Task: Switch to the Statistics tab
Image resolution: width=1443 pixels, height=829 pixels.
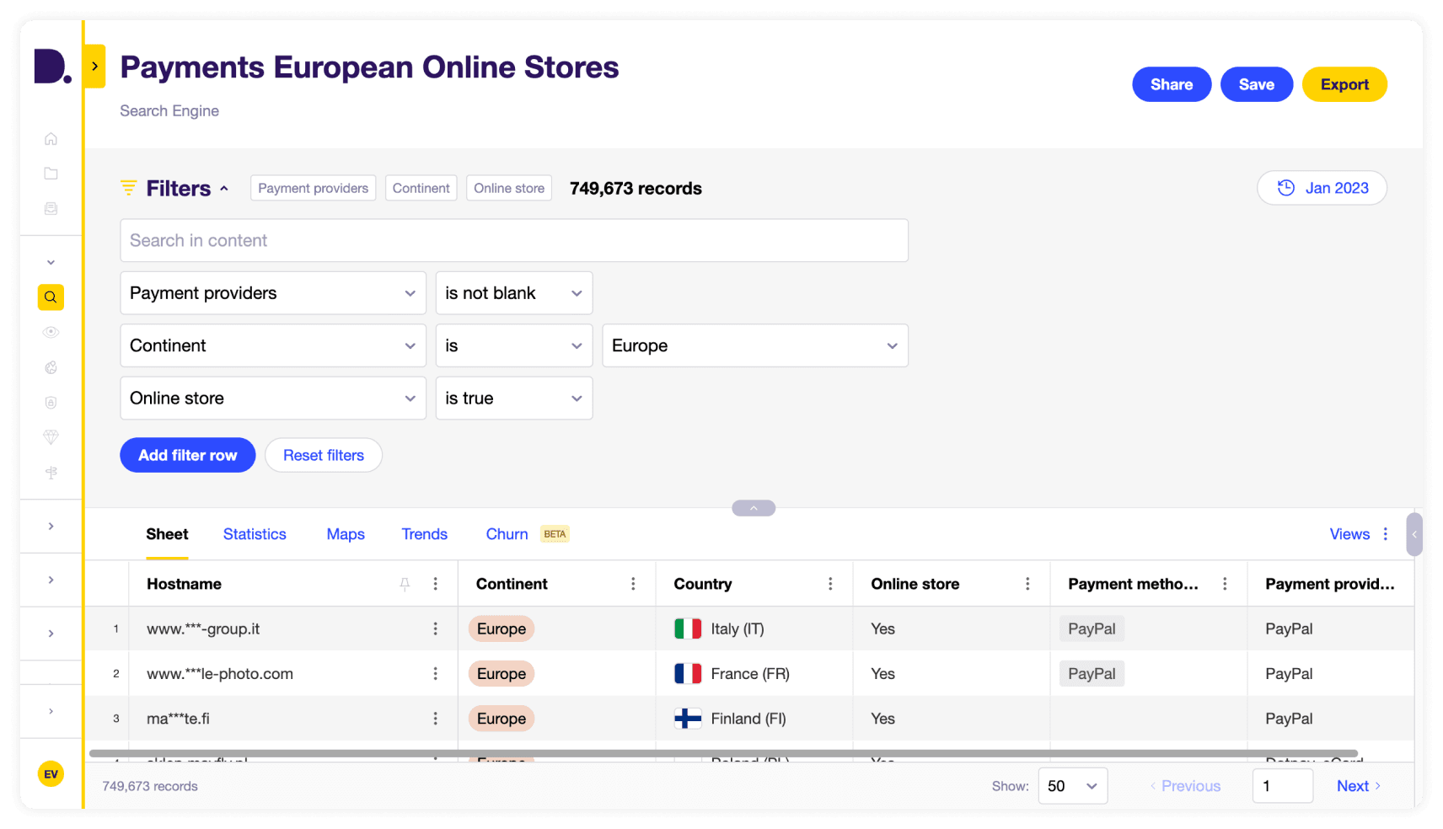Action: (x=255, y=533)
